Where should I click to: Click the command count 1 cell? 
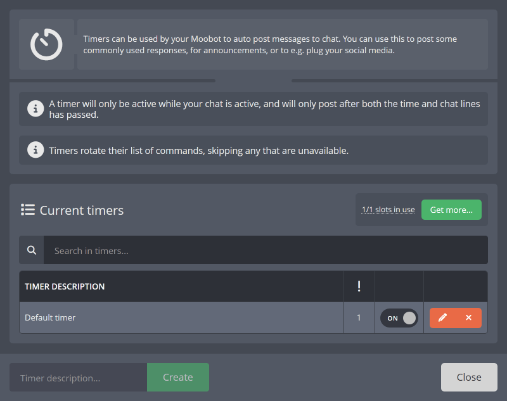(x=359, y=317)
